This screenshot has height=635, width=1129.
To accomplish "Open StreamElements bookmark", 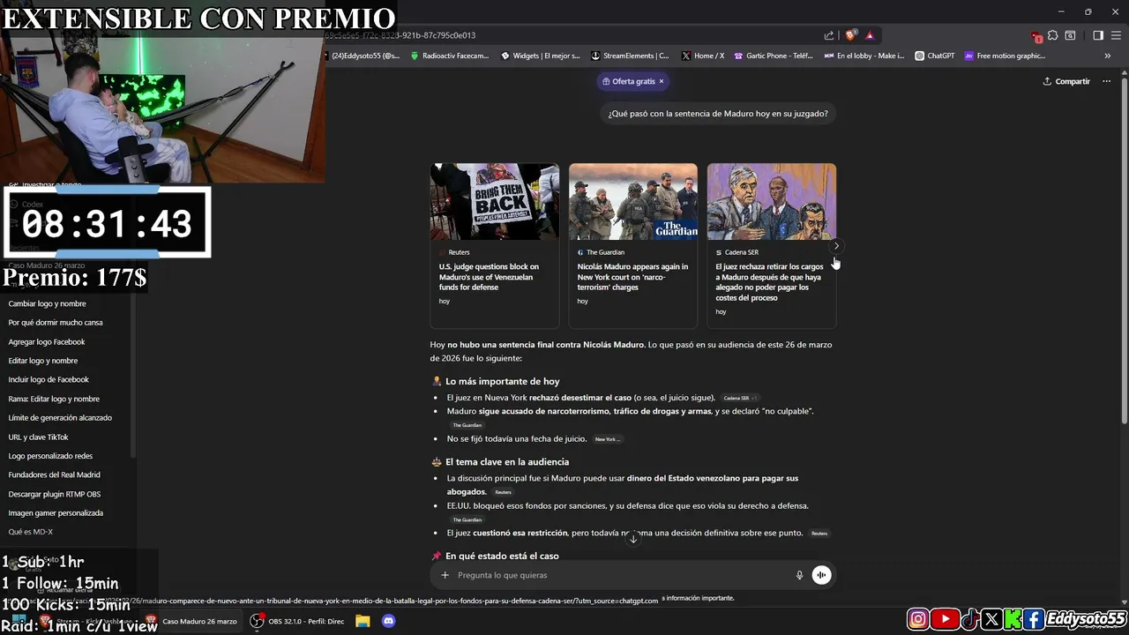I will (631, 56).
